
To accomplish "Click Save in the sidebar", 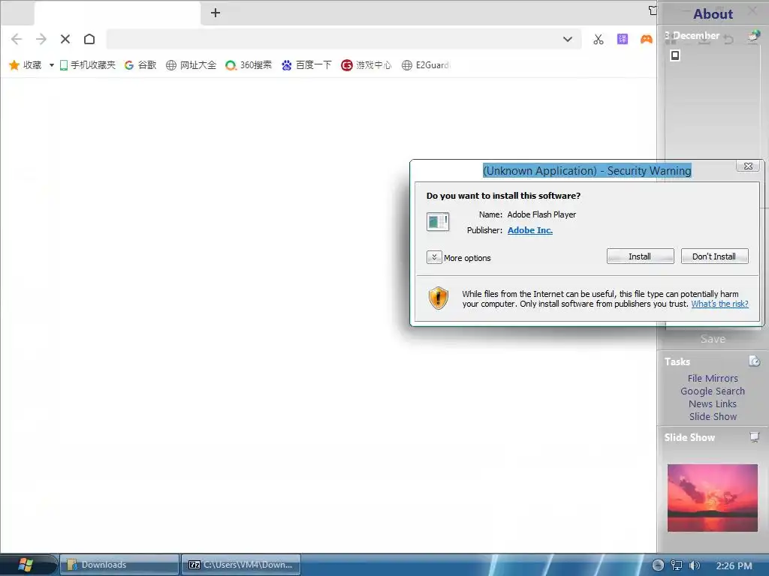I will [713, 339].
